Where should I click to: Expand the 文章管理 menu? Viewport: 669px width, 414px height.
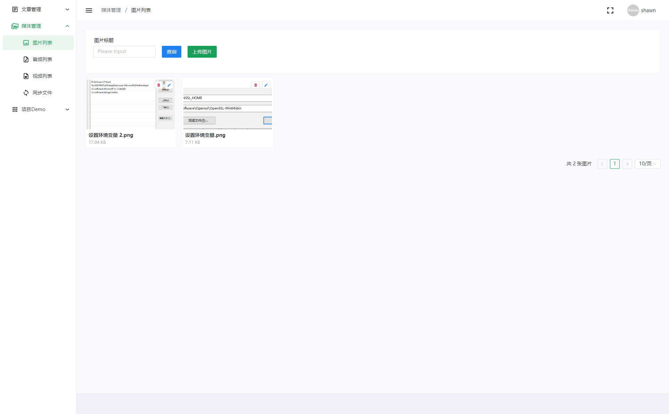[x=31, y=9]
